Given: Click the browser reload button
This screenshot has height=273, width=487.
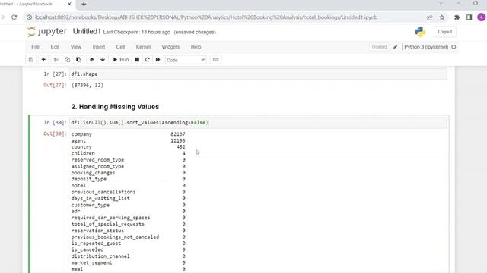Looking at the screenshot, I should pos(14,17).
